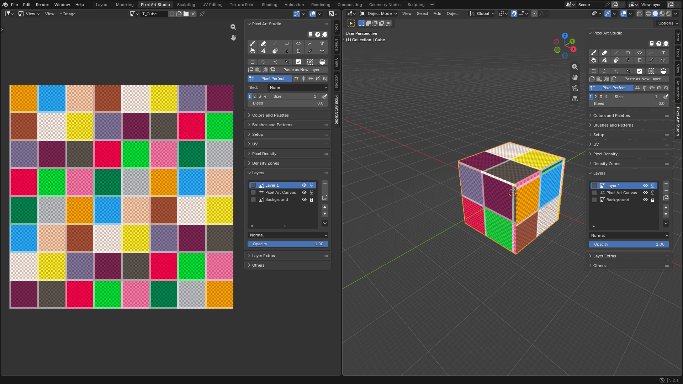Viewport: 683px width, 384px height.
Task: Select the lasso selection tool in the image editor panel
Action: pyautogui.click(x=275, y=62)
